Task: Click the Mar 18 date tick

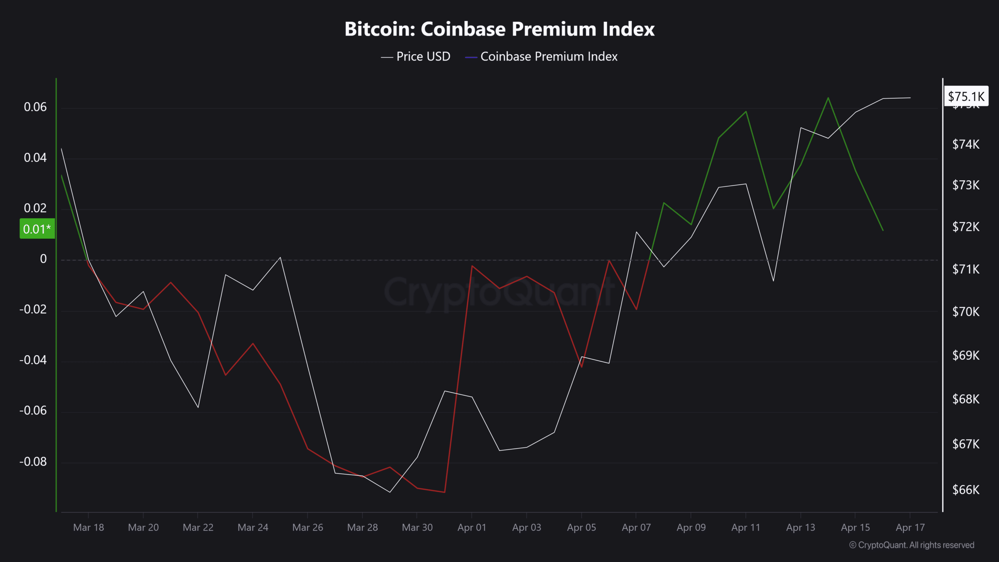Action: [x=89, y=527]
